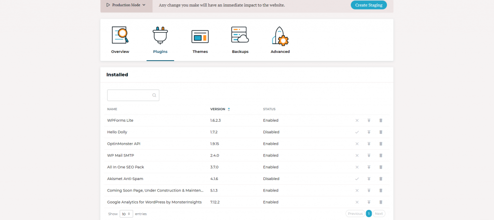This screenshot has height=220, width=494.
Task: Disable the WP Mail SMTP plugin
Action: (357, 155)
